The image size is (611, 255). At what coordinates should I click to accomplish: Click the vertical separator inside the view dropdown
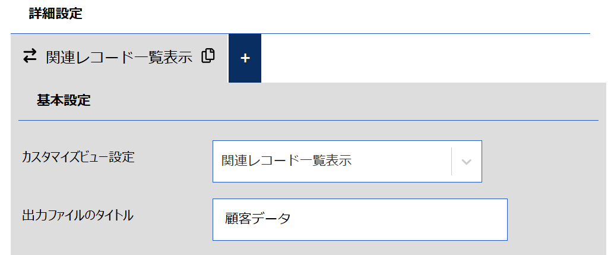(451, 161)
